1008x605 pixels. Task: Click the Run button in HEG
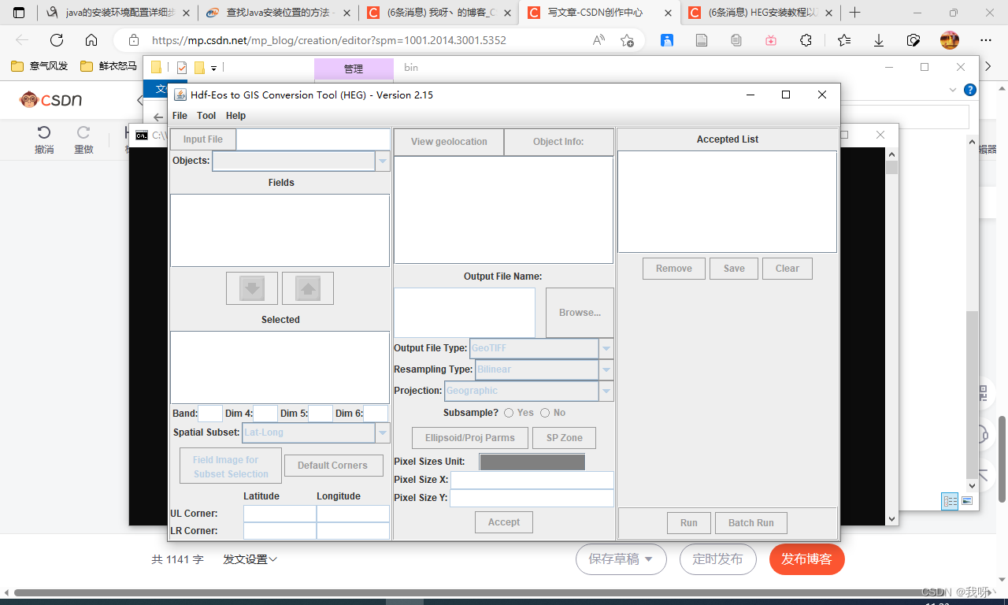688,522
